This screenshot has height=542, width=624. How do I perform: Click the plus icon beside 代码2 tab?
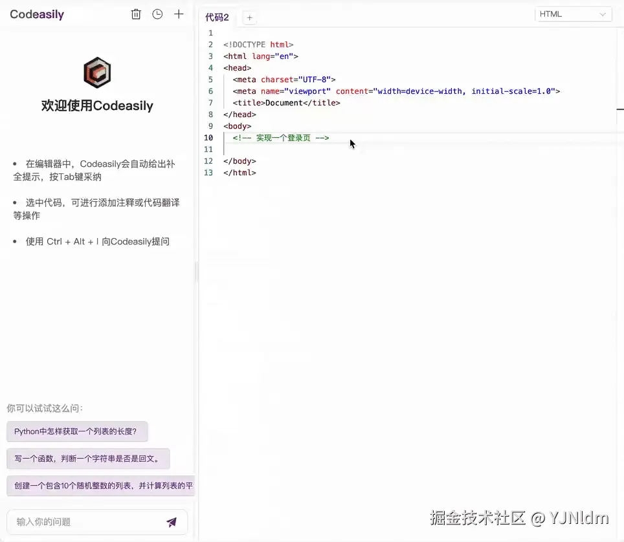point(249,17)
